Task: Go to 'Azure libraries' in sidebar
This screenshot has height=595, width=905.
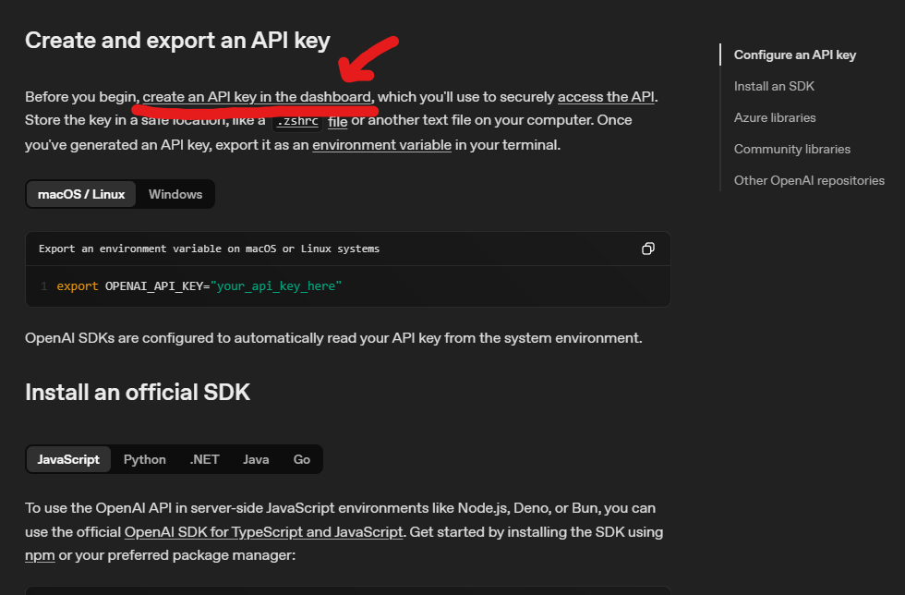Action: tap(775, 117)
